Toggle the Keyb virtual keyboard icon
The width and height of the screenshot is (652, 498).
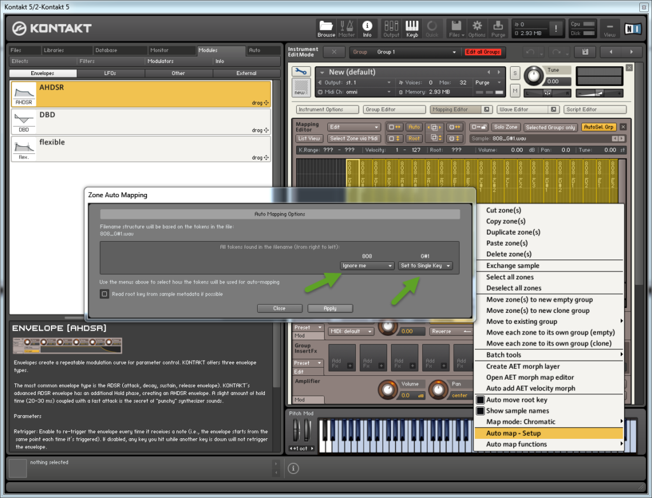(411, 28)
